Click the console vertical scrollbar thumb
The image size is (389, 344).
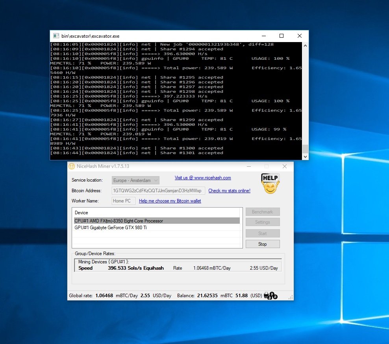click(306, 149)
